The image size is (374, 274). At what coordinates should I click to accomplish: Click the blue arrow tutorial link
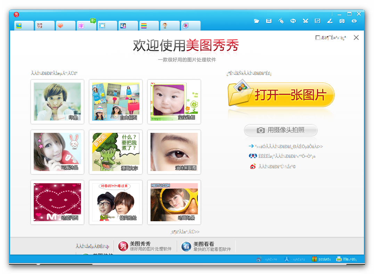click(x=286, y=146)
